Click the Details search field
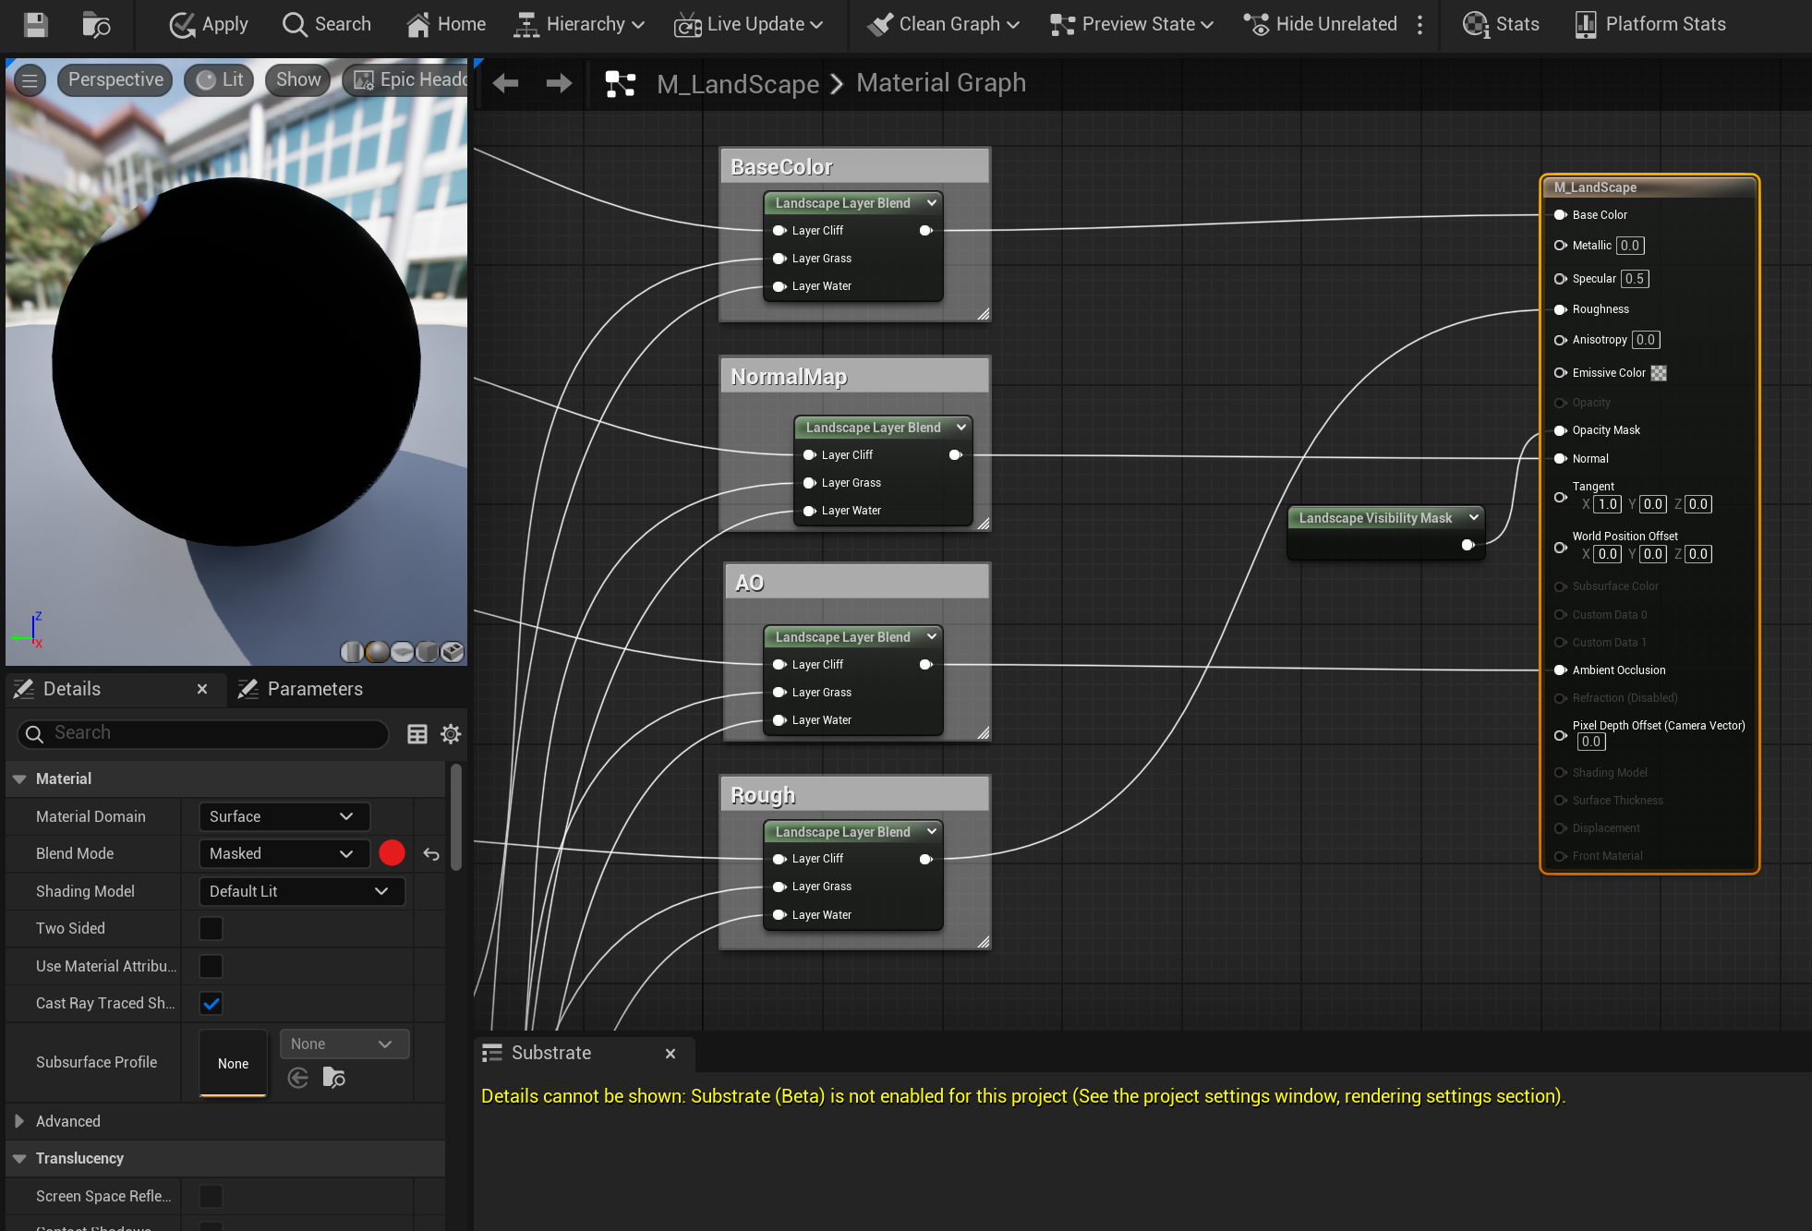Screen dimensions: 1812x1231 tap(203, 733)
